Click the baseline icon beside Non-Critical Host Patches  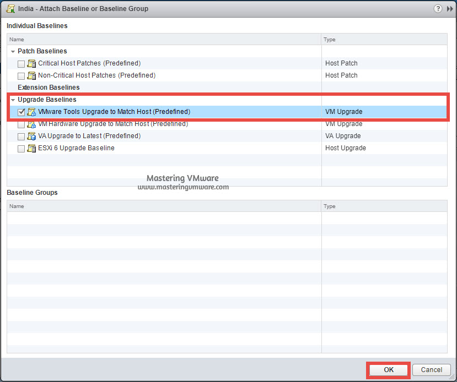[x=31, y=75]
